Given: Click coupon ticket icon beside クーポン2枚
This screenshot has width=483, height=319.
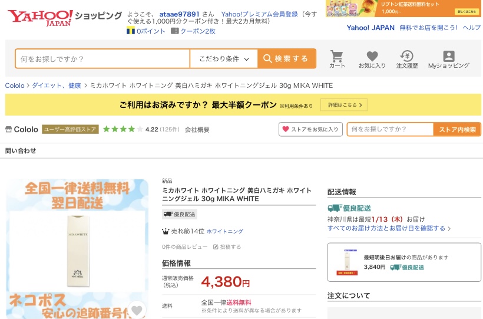Looking at the screenshot, I should tap(175, 31).
